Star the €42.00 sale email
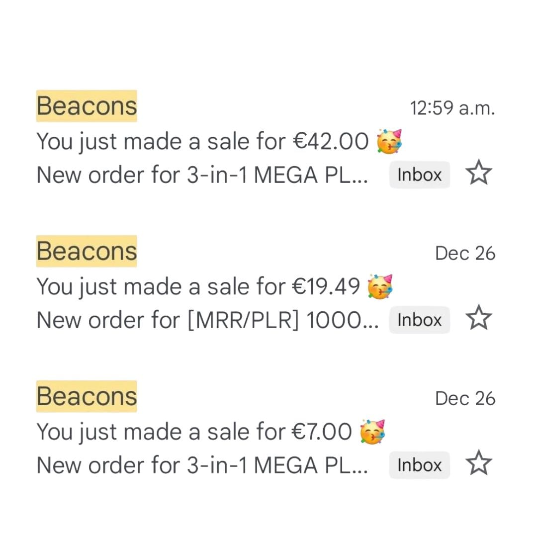The height and width of the screenshot is (537, 537). coord(479,174)
